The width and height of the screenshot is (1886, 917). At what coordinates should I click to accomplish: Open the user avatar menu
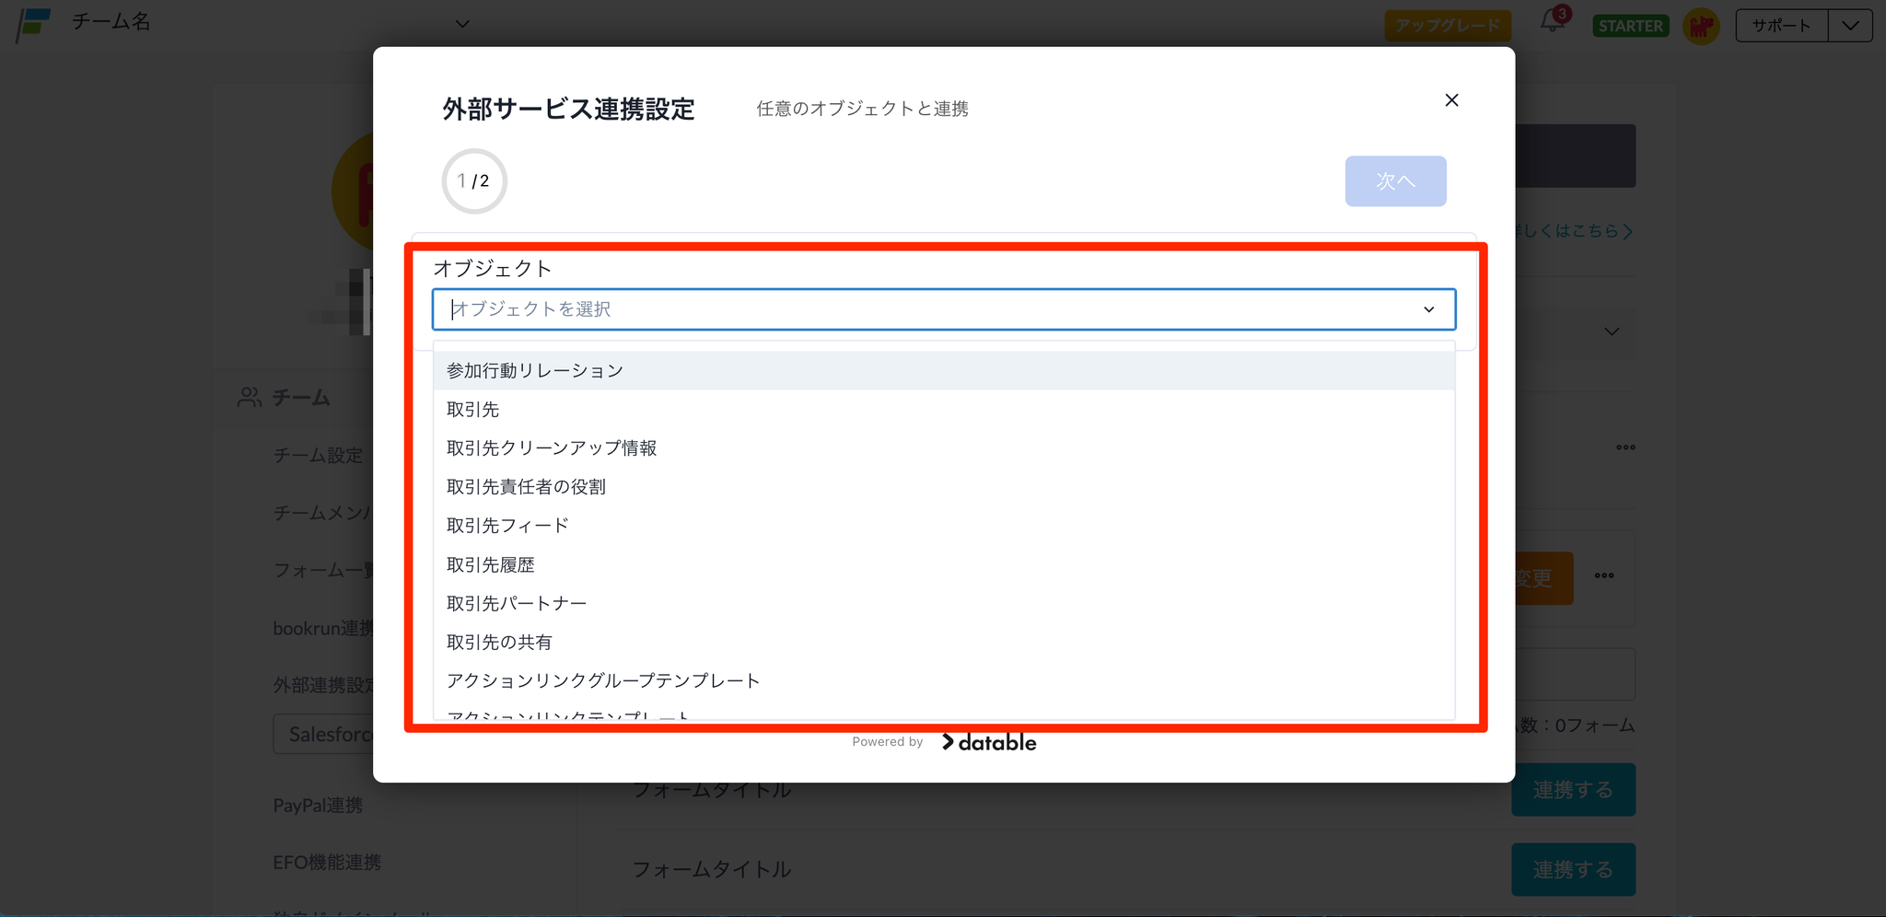(1701, 26)
